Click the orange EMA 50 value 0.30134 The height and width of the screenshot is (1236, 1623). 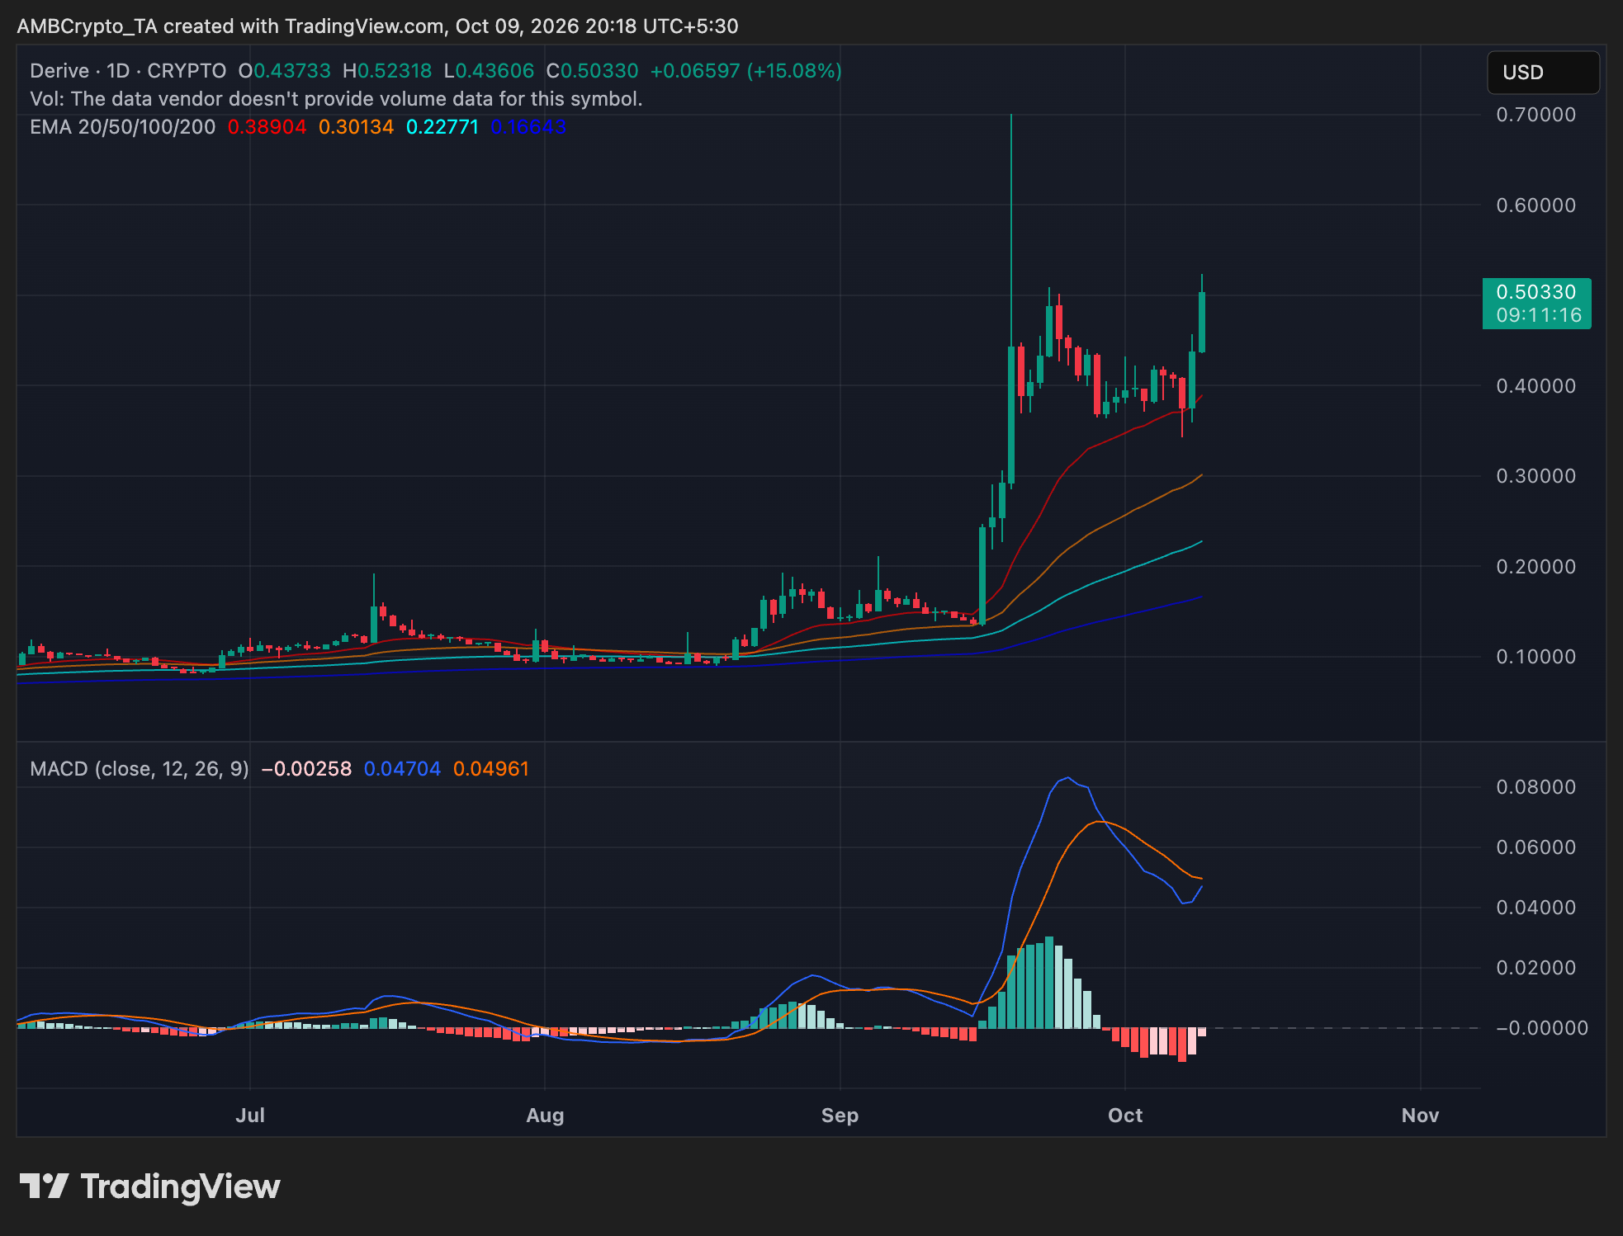click(x=356, y=127)
